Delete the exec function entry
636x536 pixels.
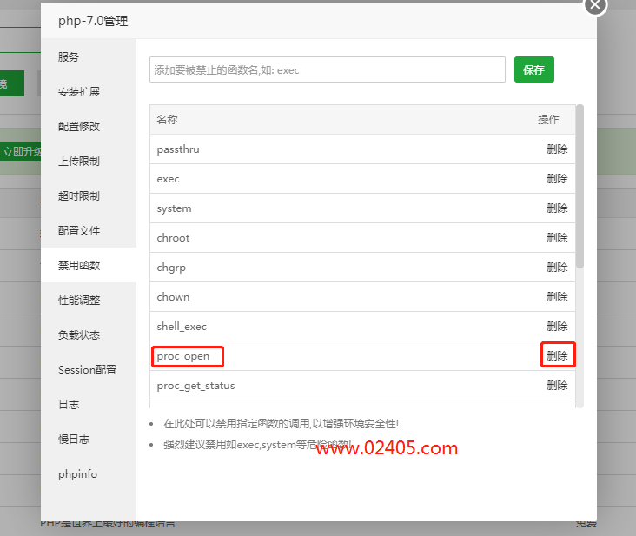tap(557, 179)
